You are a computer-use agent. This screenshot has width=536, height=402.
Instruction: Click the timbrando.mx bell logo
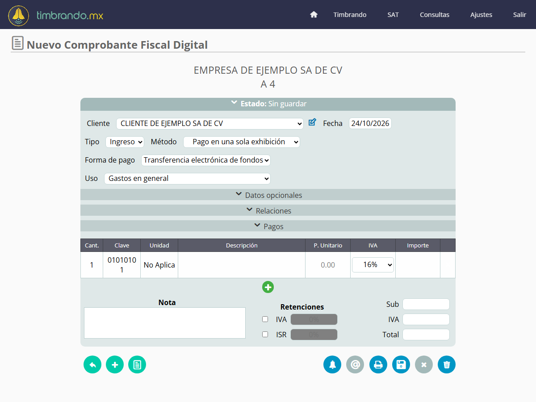coord(19,16)
